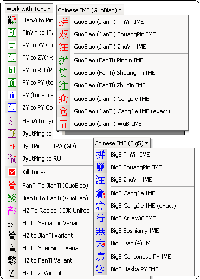The image size is (200, 280).
Task: Click the red GuoBiao JianTi ShuangPin icon
Action: (x=63, y=34)
